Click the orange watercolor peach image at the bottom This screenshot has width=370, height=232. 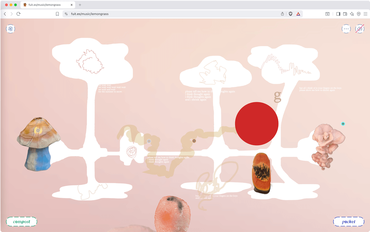(x=172, y=214)
